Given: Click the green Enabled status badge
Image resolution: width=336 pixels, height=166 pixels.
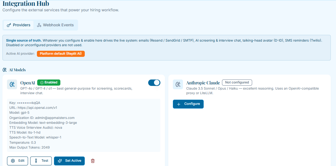Looking at the screenshot, I should click(49, 83).
